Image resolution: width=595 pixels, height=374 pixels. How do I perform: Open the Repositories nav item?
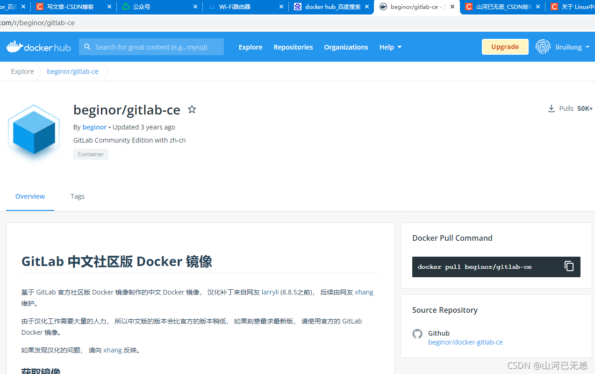pos(293,47)
